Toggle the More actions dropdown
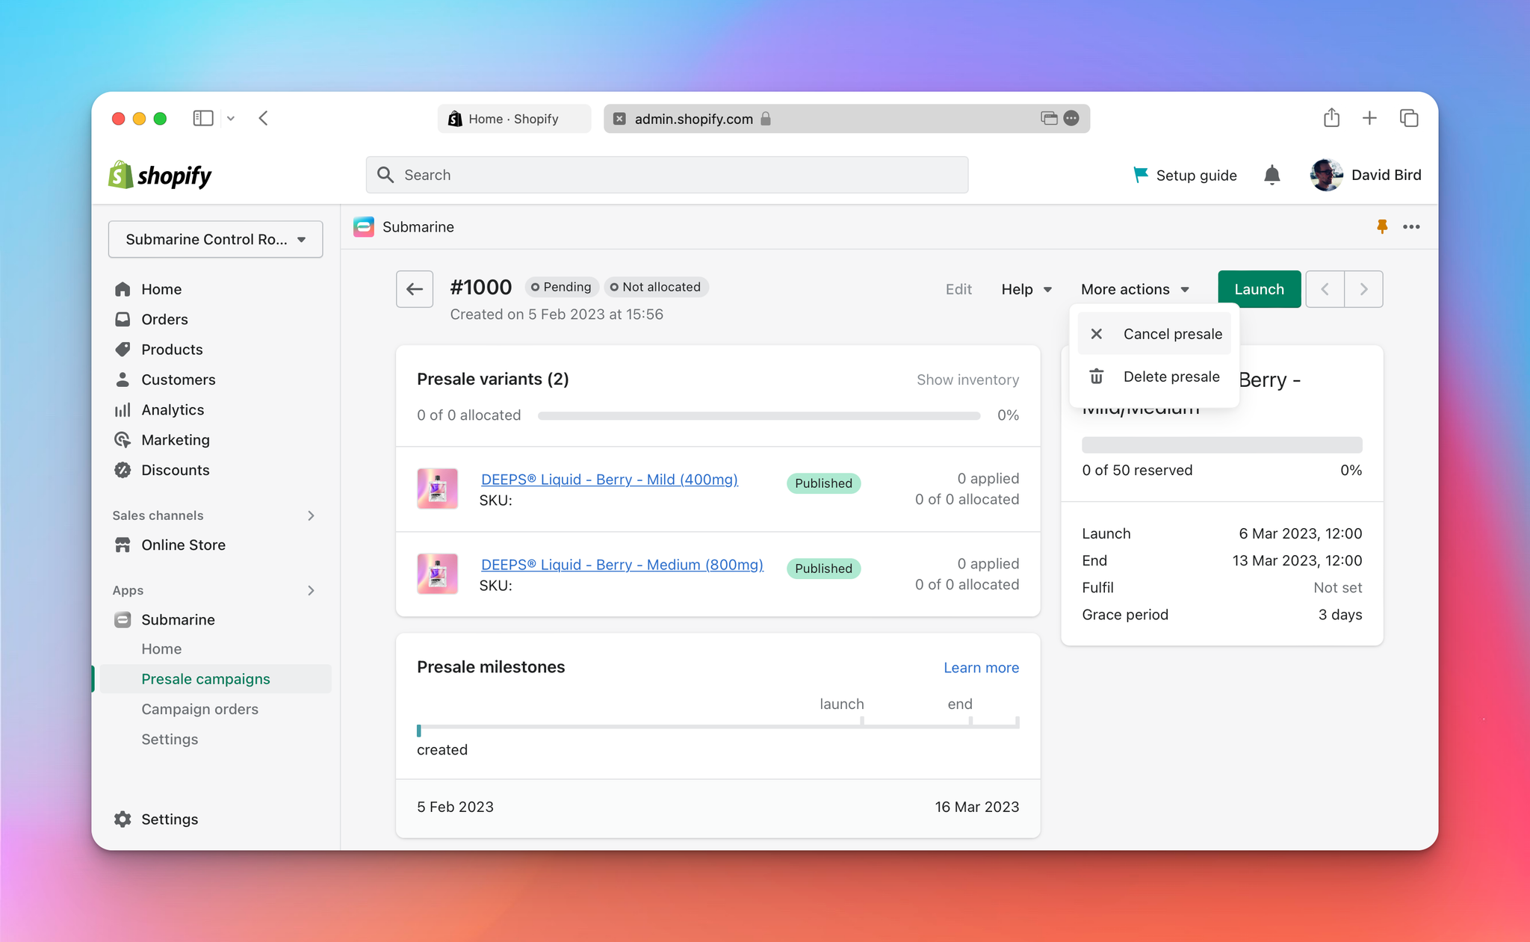The height and width of the screenshot is (942, 1530). [x=1135, y=289]
